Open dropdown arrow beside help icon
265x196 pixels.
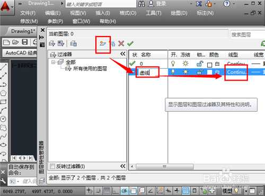click(x=234, y=4)
